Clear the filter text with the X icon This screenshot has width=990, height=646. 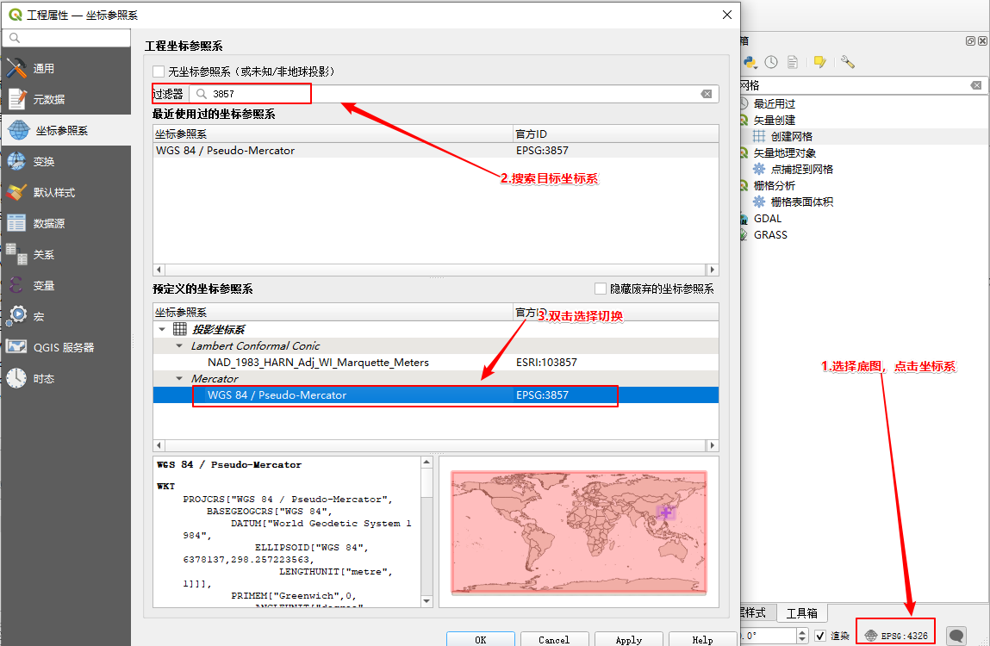(706, 94)
